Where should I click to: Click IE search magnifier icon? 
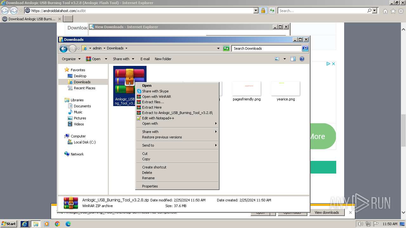tap(369, 10)
